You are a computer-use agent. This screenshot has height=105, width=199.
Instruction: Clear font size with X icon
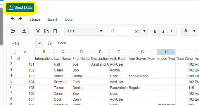(x=136, y=31)
